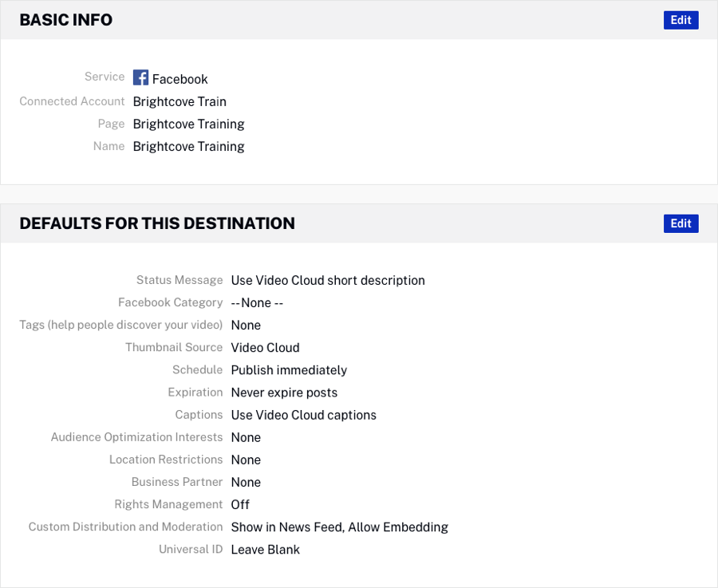Click Edit in the Basic Info header
Viewport: 718px width, 588px height.
(681, 20)
